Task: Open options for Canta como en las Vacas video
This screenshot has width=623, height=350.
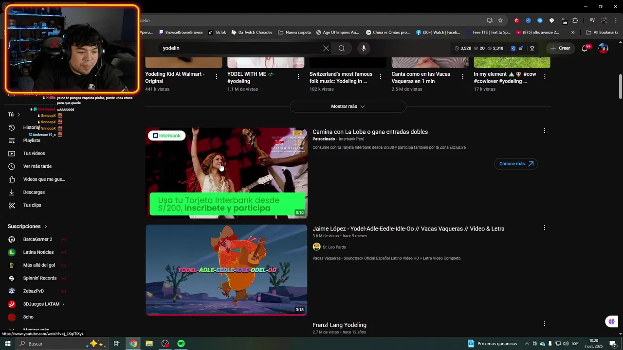Action: 462,76
